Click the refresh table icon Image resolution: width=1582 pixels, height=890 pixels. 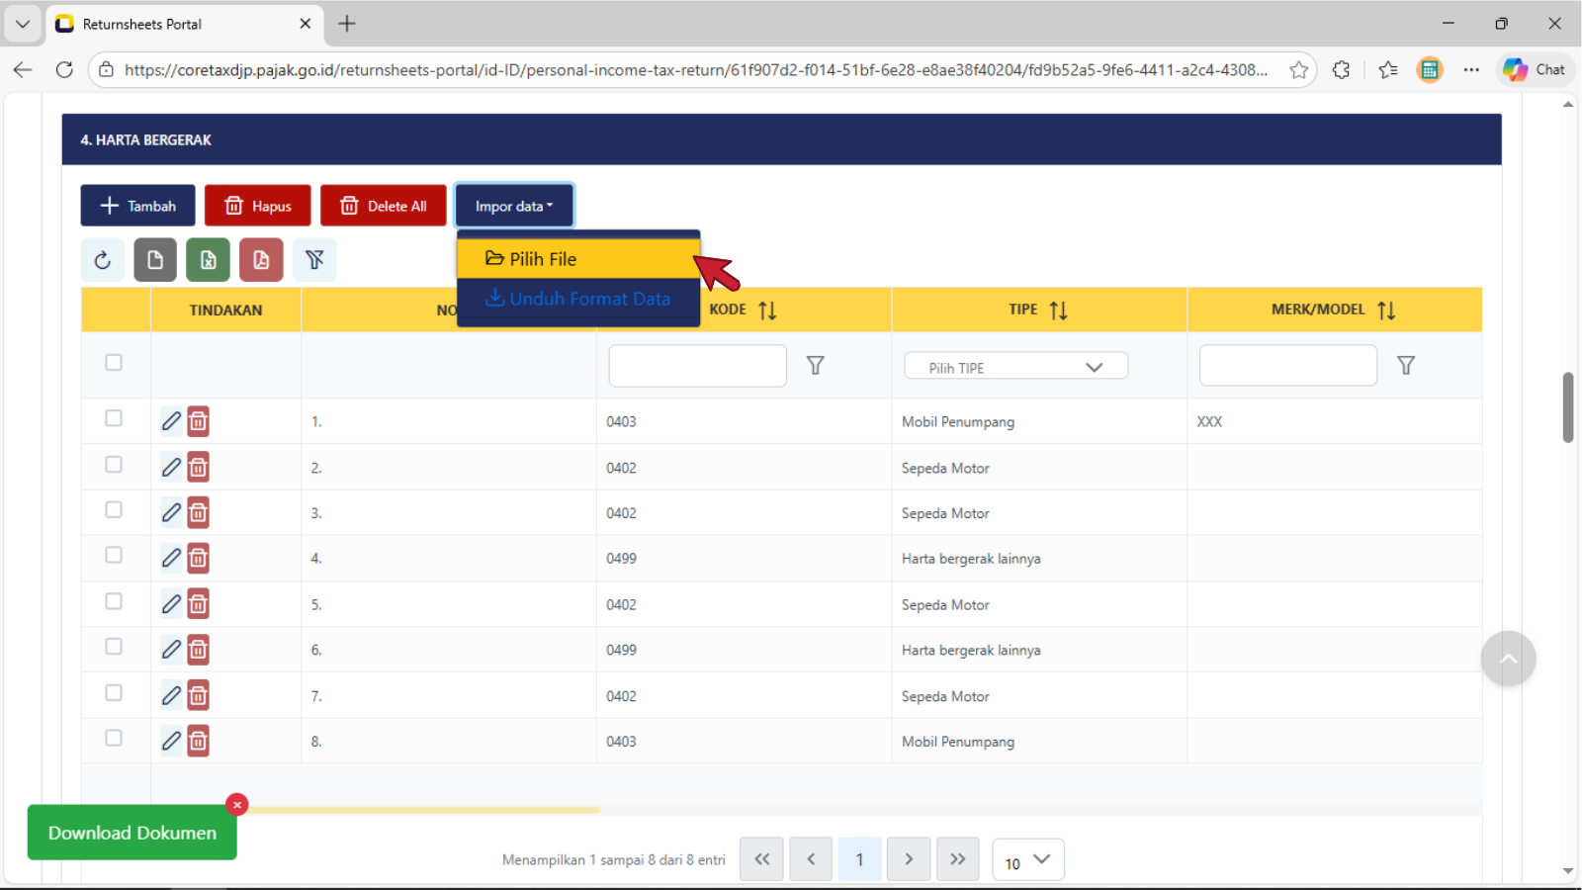coord(103,260)
